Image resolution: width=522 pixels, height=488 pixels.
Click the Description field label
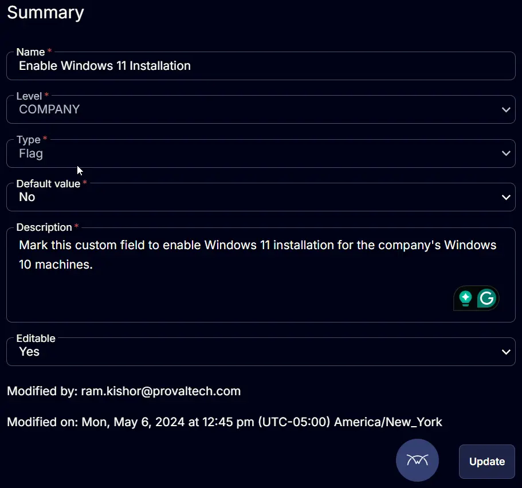(44, 227)
